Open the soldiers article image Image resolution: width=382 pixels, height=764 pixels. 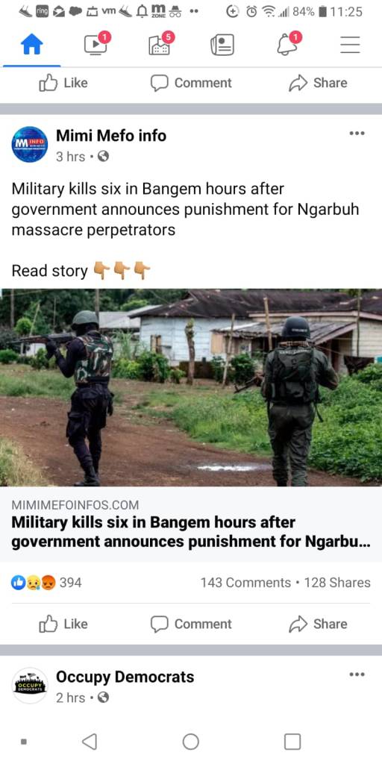pos(191,388)
